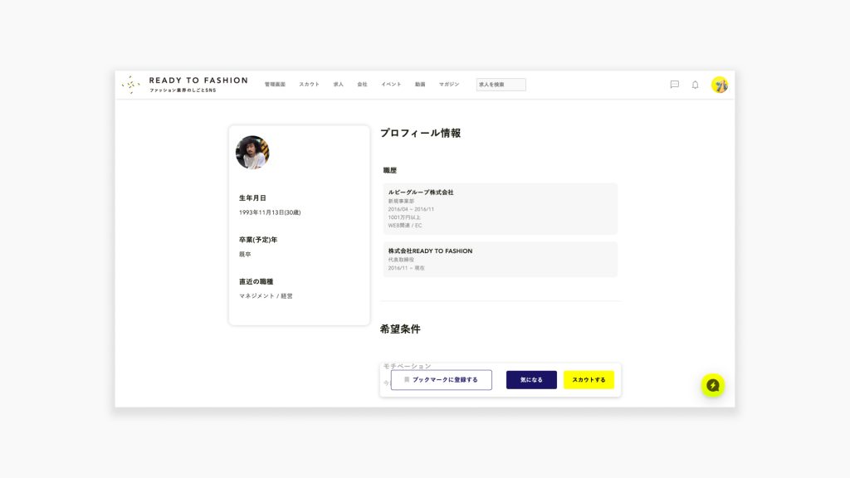The image size is (850, 478).
Task: Select the 株式会社READY TO FASHION history card
Action: pos(500,259)
